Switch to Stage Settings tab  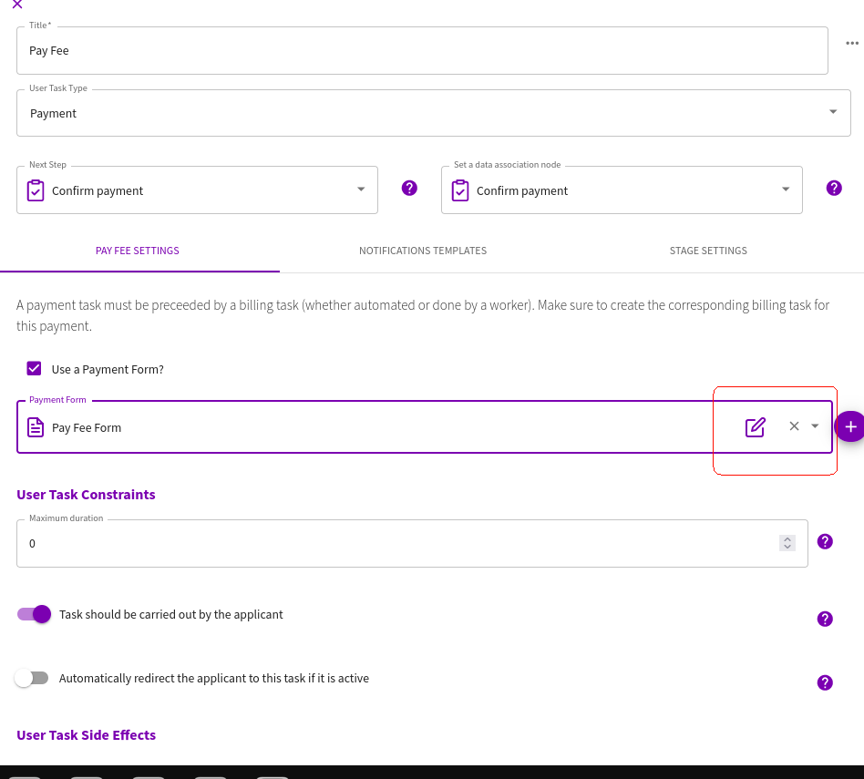click(x=708, y=251)
